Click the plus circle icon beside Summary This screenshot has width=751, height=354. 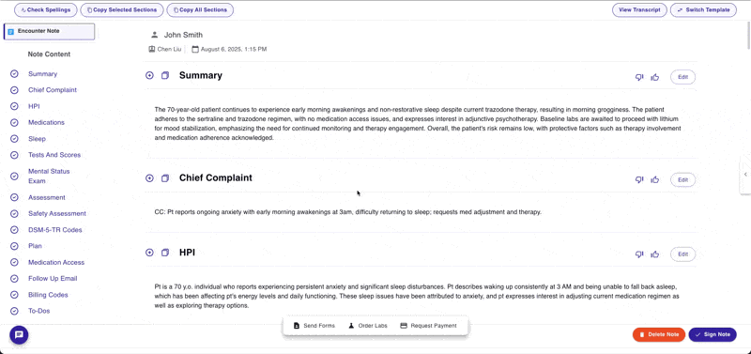click(x=149, y=75)
